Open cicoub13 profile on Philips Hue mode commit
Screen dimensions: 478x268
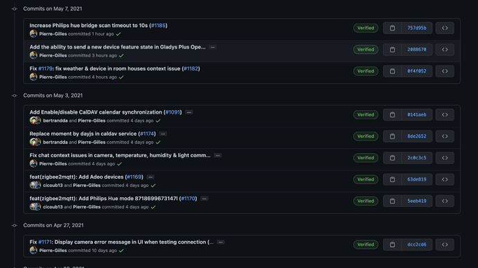pyautogui.click(x=53, y=207)
